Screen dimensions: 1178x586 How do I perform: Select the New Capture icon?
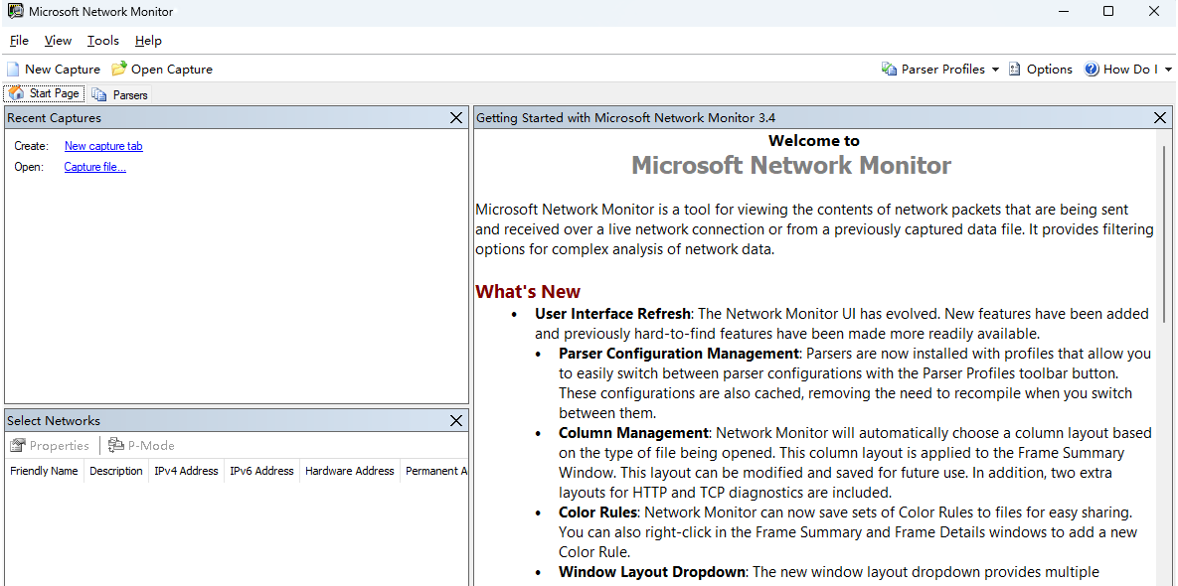click(11, 69)
